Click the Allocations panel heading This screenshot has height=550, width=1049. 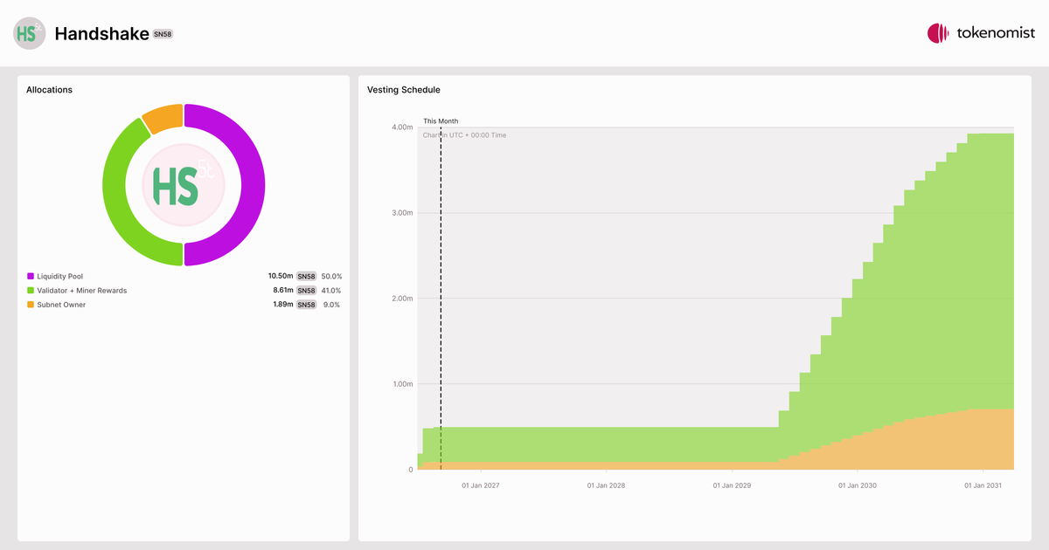[x=49, y=90]
